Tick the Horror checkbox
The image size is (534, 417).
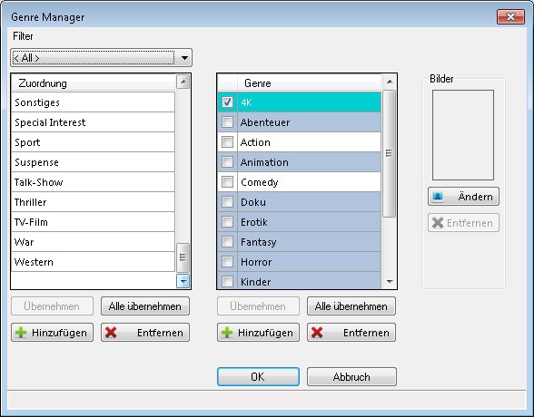[227, 262]
